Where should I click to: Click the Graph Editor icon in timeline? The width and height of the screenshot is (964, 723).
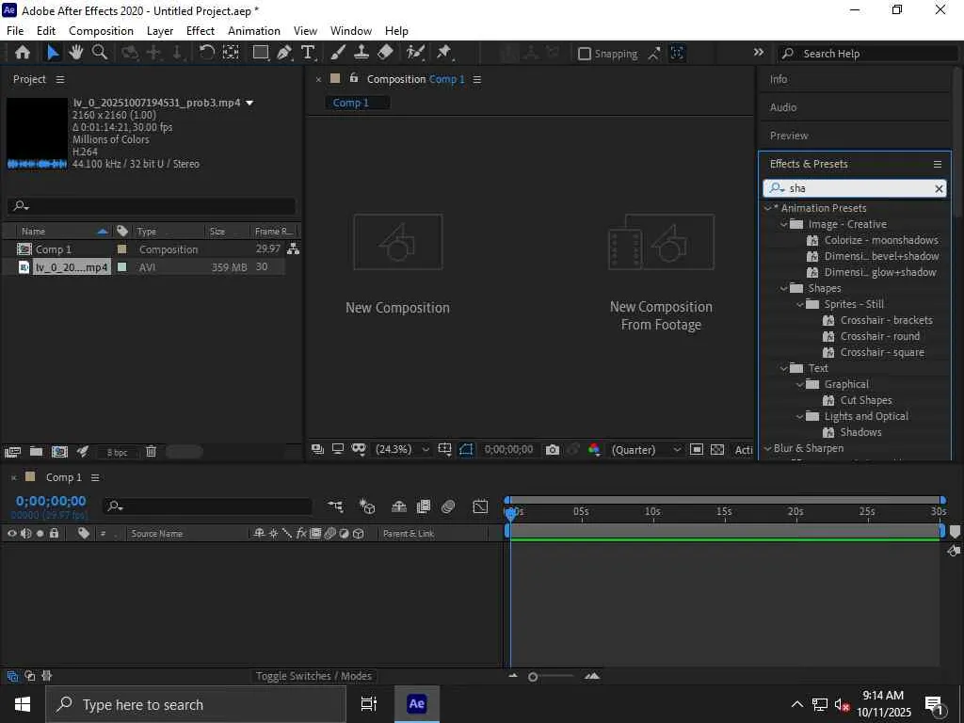click(x=480, y=506)
